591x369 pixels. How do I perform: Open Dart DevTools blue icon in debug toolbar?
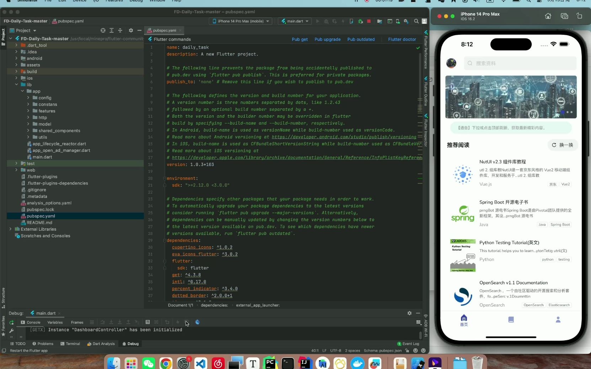(x=197, y=322)
